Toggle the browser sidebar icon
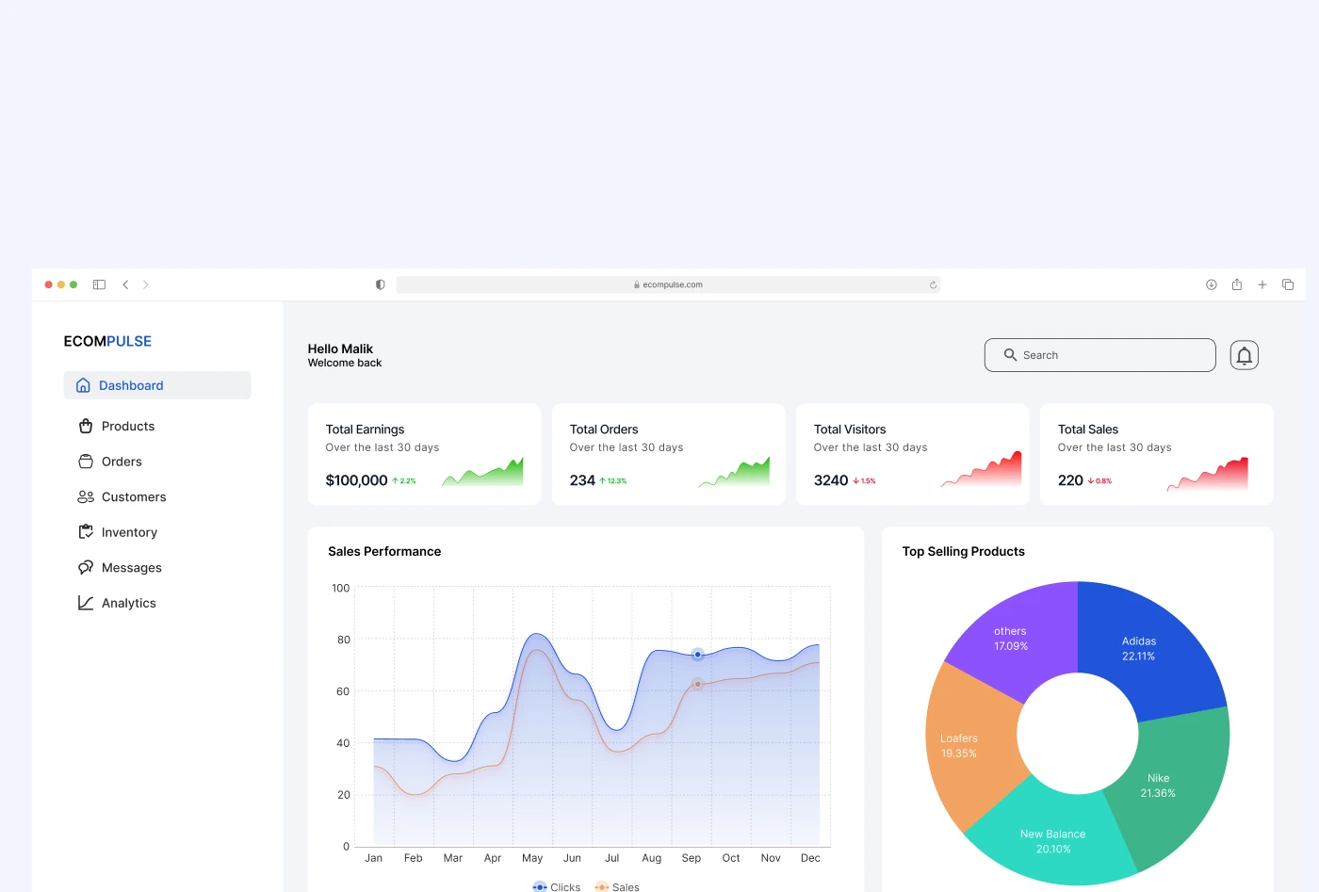 pos(99,284)
